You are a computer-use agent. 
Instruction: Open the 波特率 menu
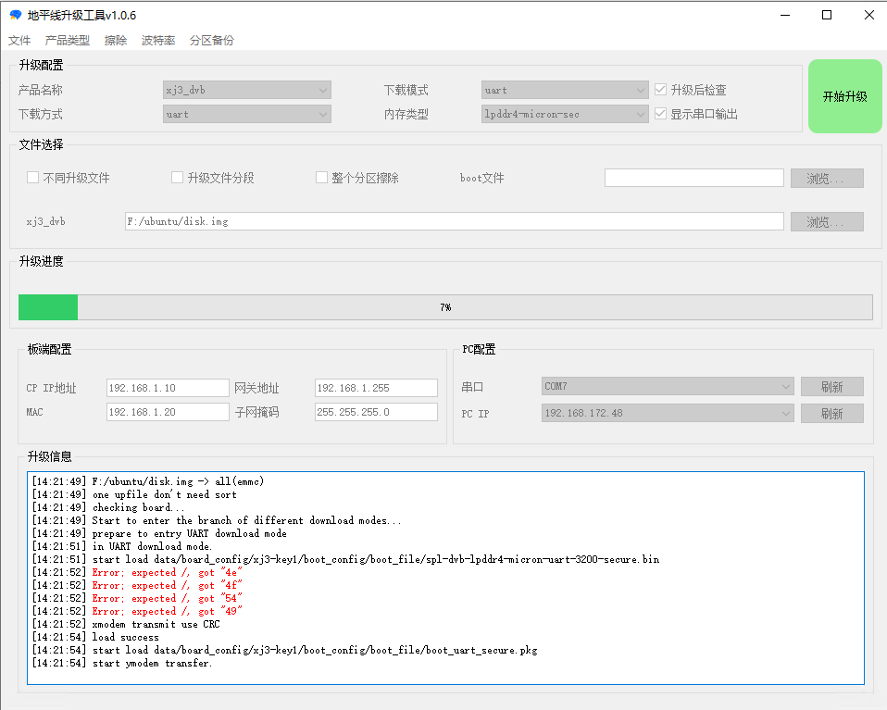tap(158, 41)
